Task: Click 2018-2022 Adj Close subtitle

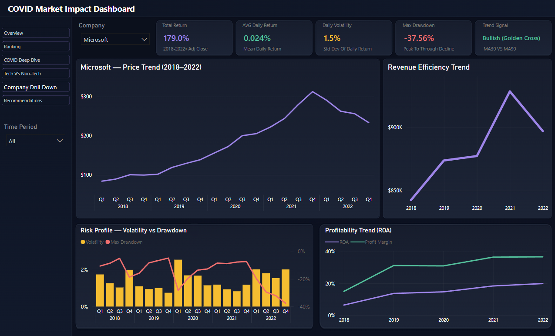Action: coord(185,49)
